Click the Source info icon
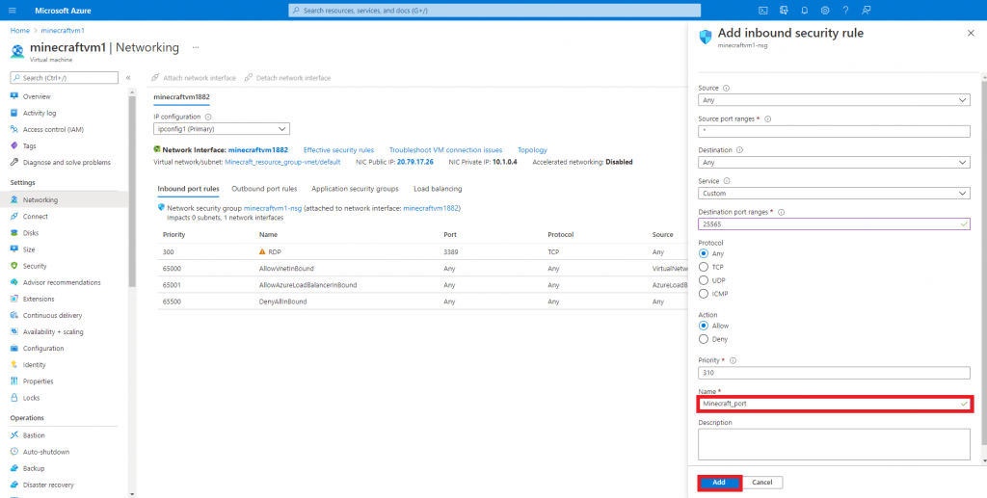The width and height of the screenshot is (987, 498). 726,88
